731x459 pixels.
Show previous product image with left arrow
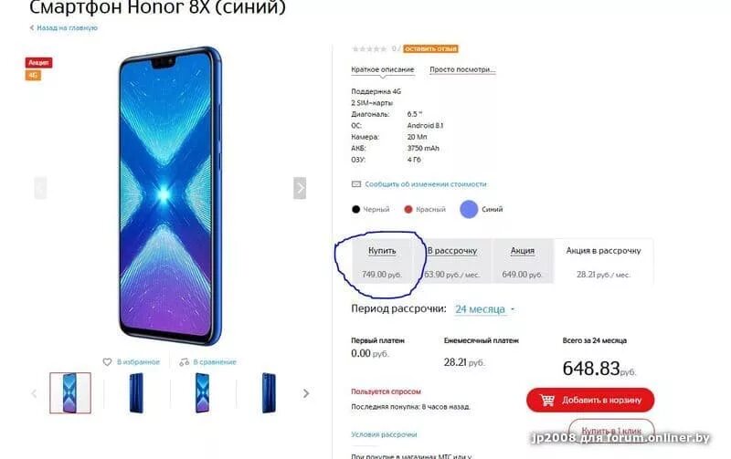(x=40, y=188)
